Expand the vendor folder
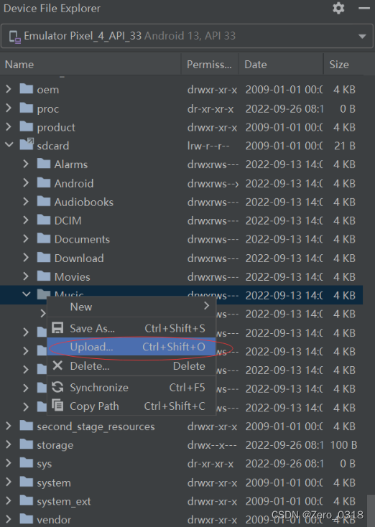 [x=9, y=519]
